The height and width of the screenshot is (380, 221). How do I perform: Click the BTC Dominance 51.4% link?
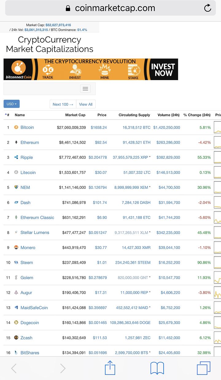[82, 30]
